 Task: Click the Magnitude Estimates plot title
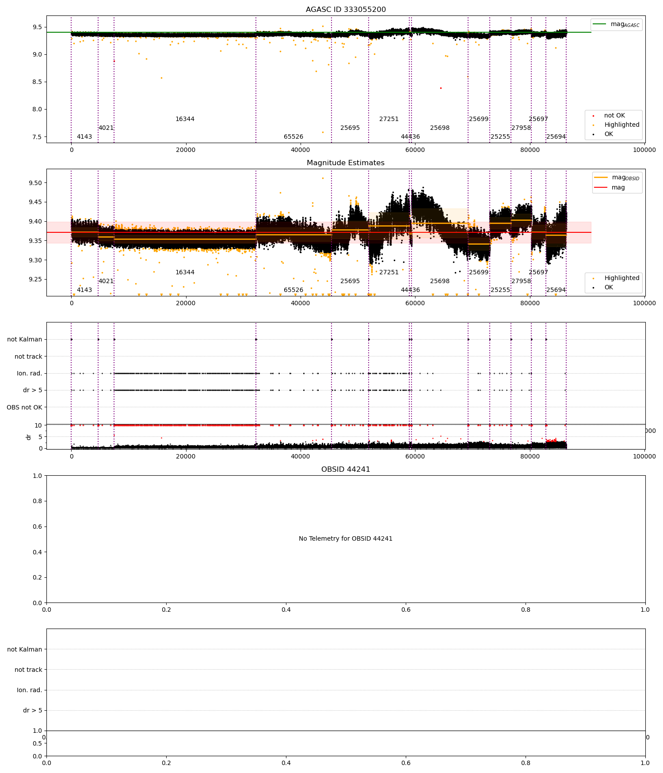click(346, 163)
